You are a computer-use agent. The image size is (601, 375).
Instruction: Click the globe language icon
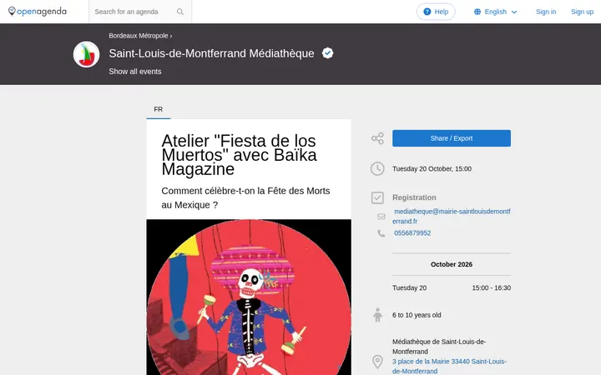coord(477,12)
